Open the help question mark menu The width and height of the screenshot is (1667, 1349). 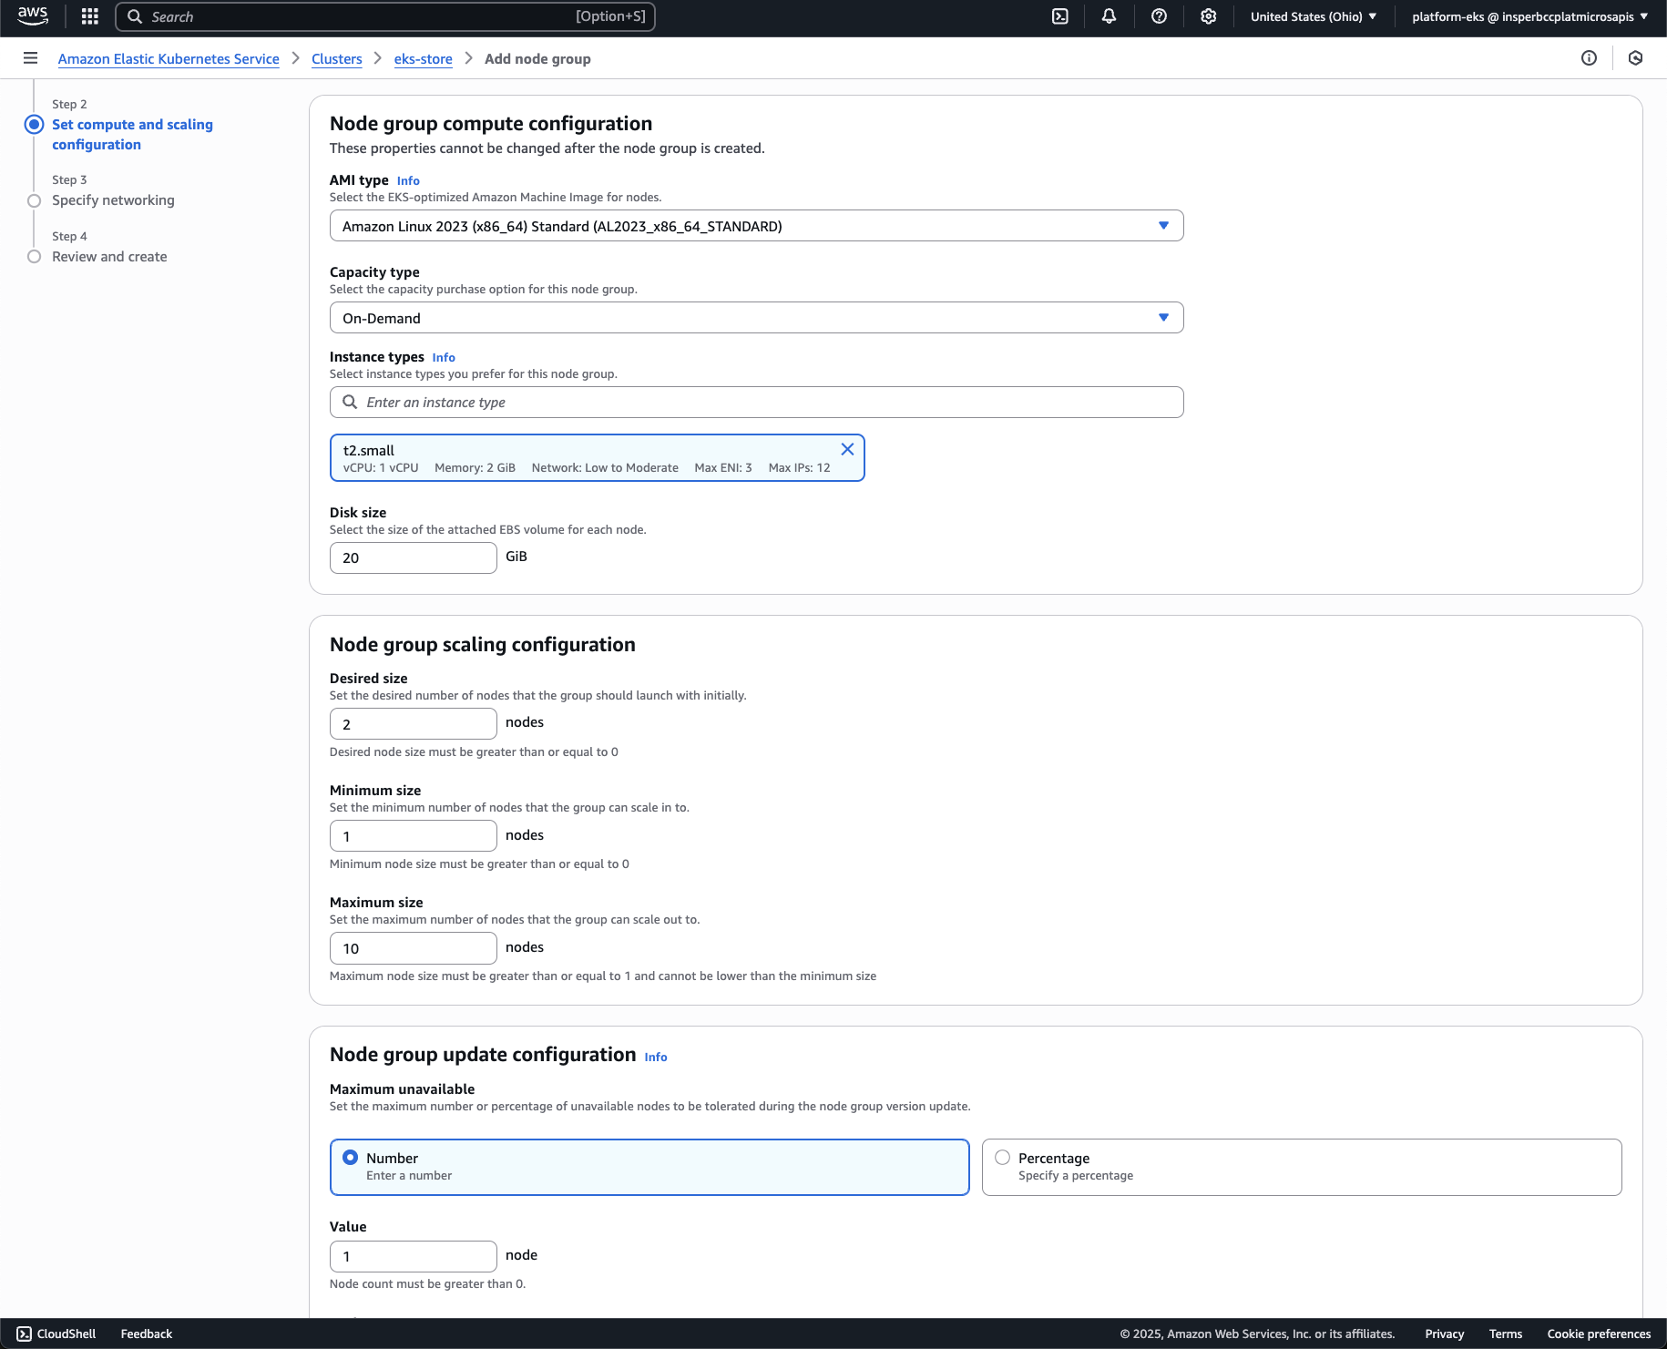pyautogui.click(x=1159, y=16)
